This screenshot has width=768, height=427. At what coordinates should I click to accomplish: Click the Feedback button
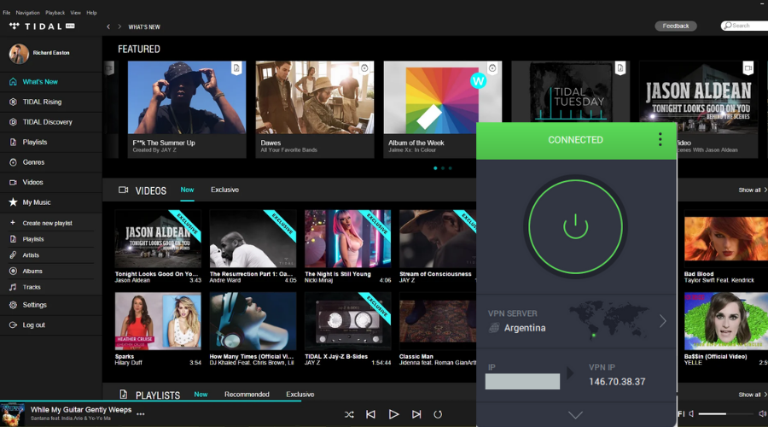click(676, 26)
